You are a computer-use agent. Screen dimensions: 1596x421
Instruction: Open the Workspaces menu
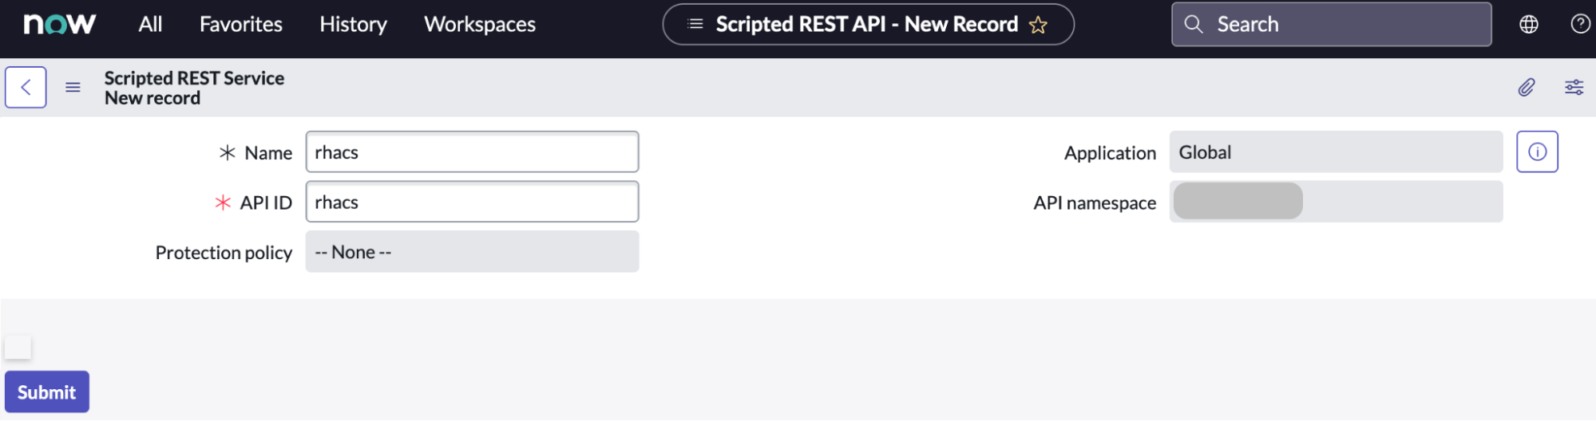coord(479,24)
